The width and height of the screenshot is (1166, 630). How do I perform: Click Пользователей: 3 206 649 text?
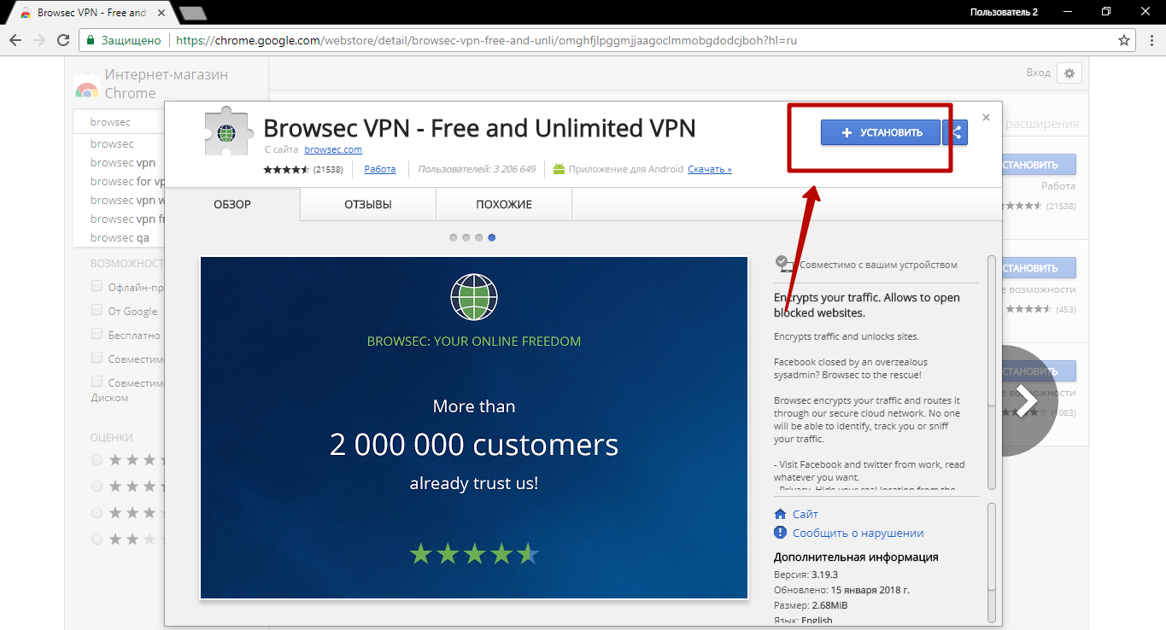(x=477, y=169)
